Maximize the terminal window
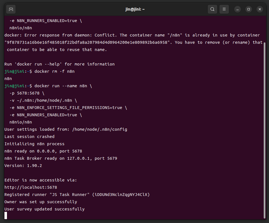The width and height of the screenshot is (269, 223). [x=249, y=9]
